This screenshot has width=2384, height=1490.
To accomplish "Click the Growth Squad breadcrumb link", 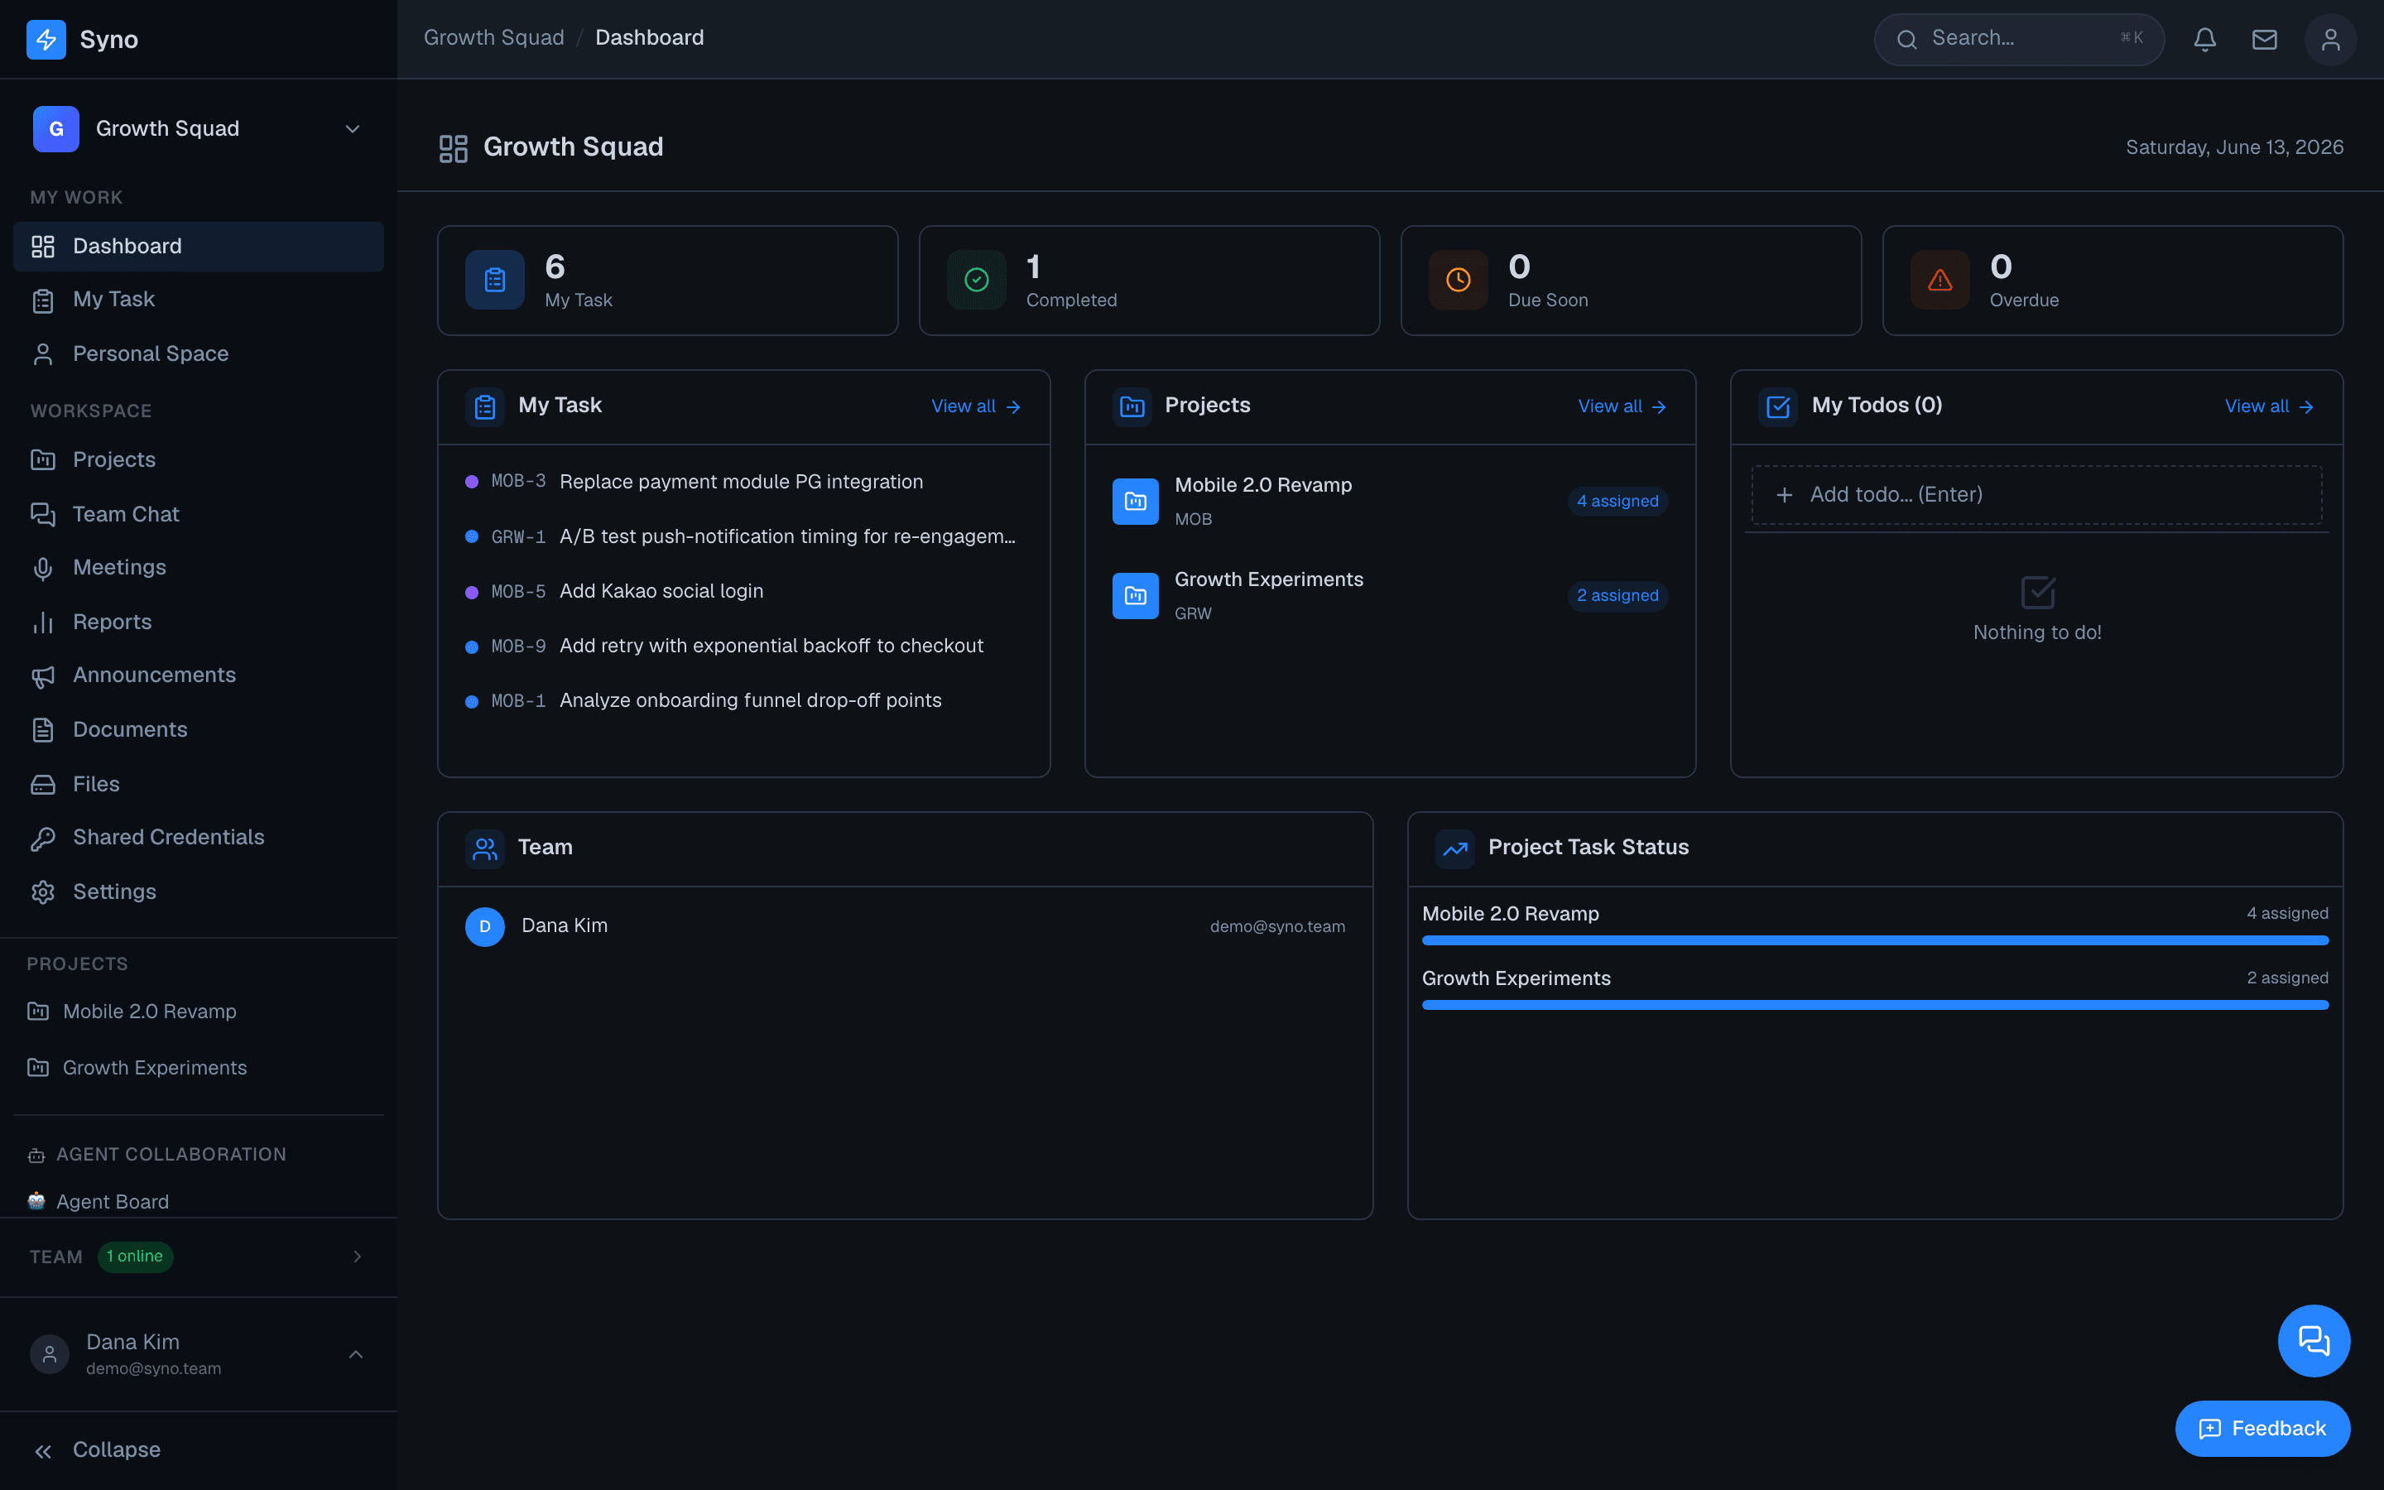I will (x=493, y=37).
